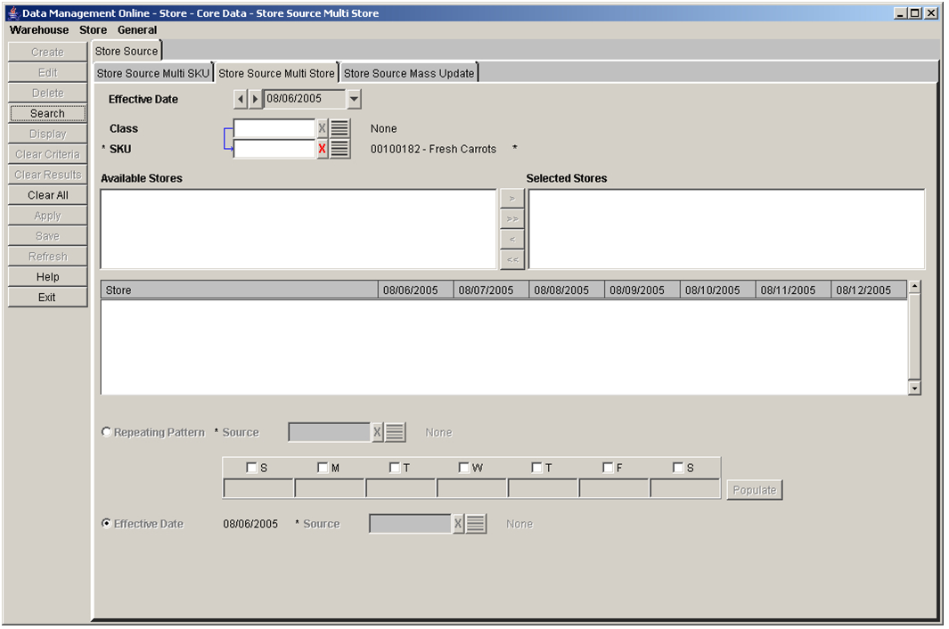
Task: Click the 08/09/2005 column header
Action: tap(642, 290)
